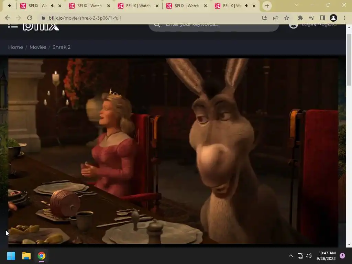
Task: Open the Login/Register link
Action: click(319, 25)
